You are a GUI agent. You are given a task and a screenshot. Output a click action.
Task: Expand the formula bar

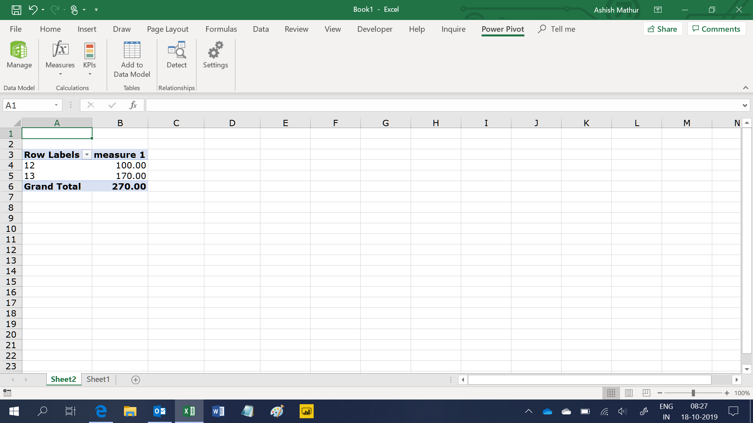click(x=744, y=105)
